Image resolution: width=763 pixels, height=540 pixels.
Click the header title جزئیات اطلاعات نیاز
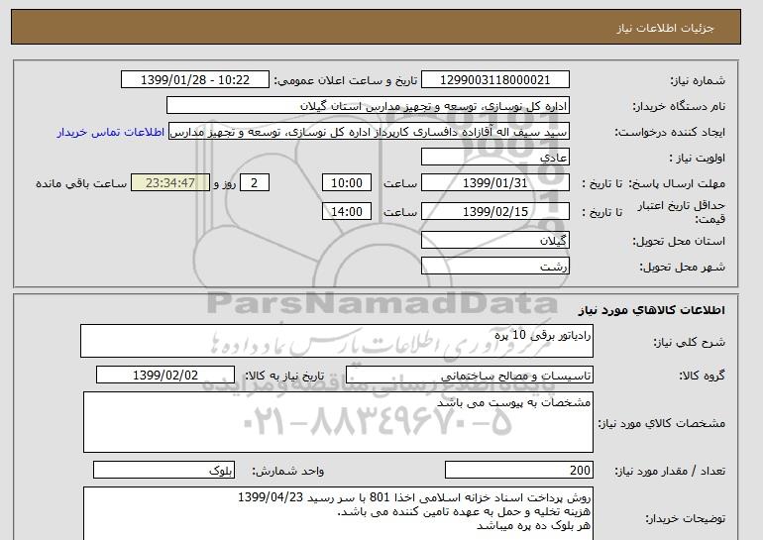coord(665,28)
